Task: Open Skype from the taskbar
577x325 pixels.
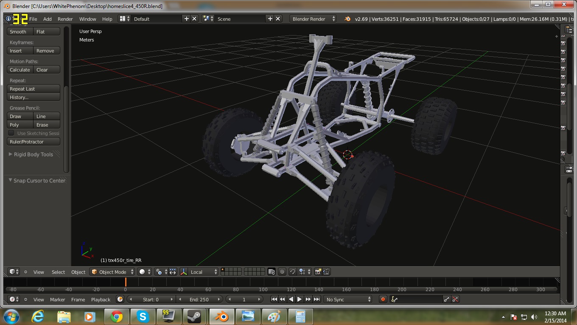Action: (143, 317)
